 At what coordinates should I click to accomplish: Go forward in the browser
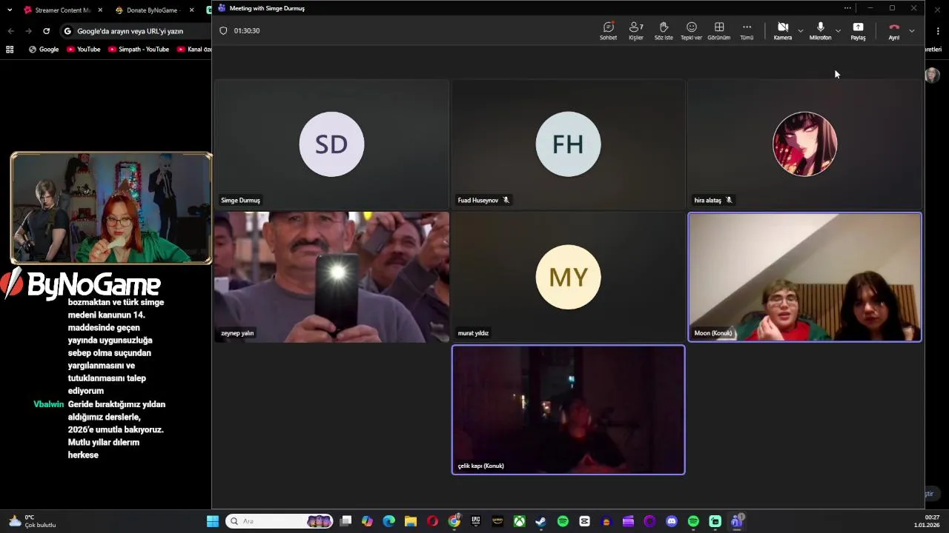tap(28, 31)
